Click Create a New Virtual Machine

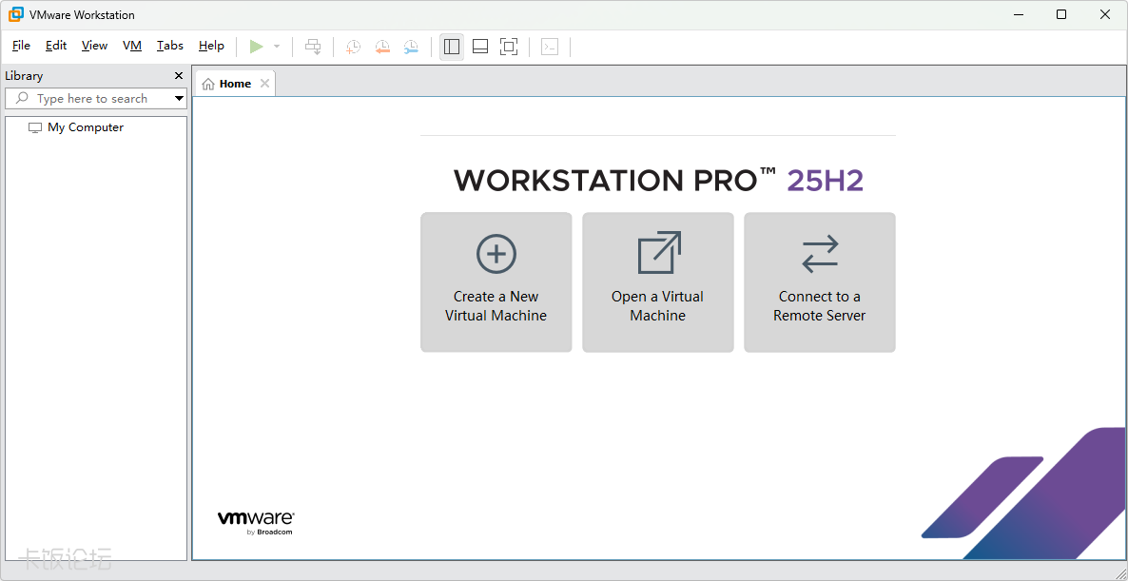tap(496, 282)
